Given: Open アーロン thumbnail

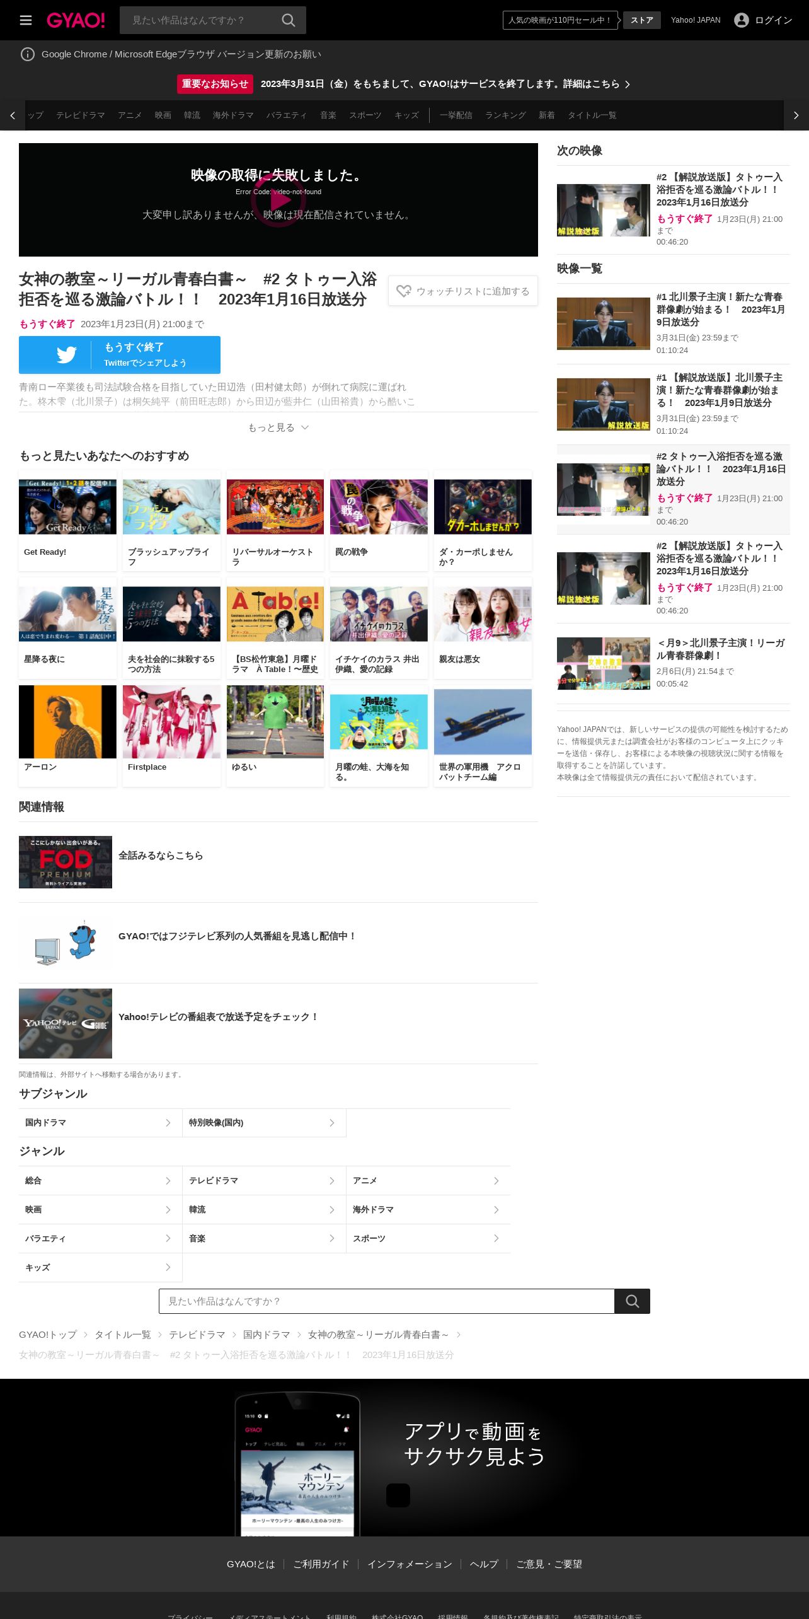Looking at the screenshot, I should point(67,722).
